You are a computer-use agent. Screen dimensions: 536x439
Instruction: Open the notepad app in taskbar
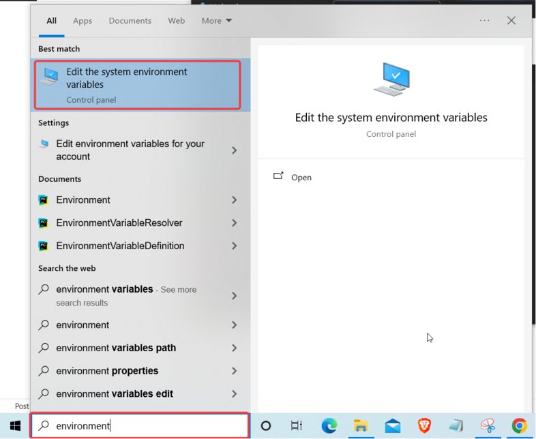[456, 425]
